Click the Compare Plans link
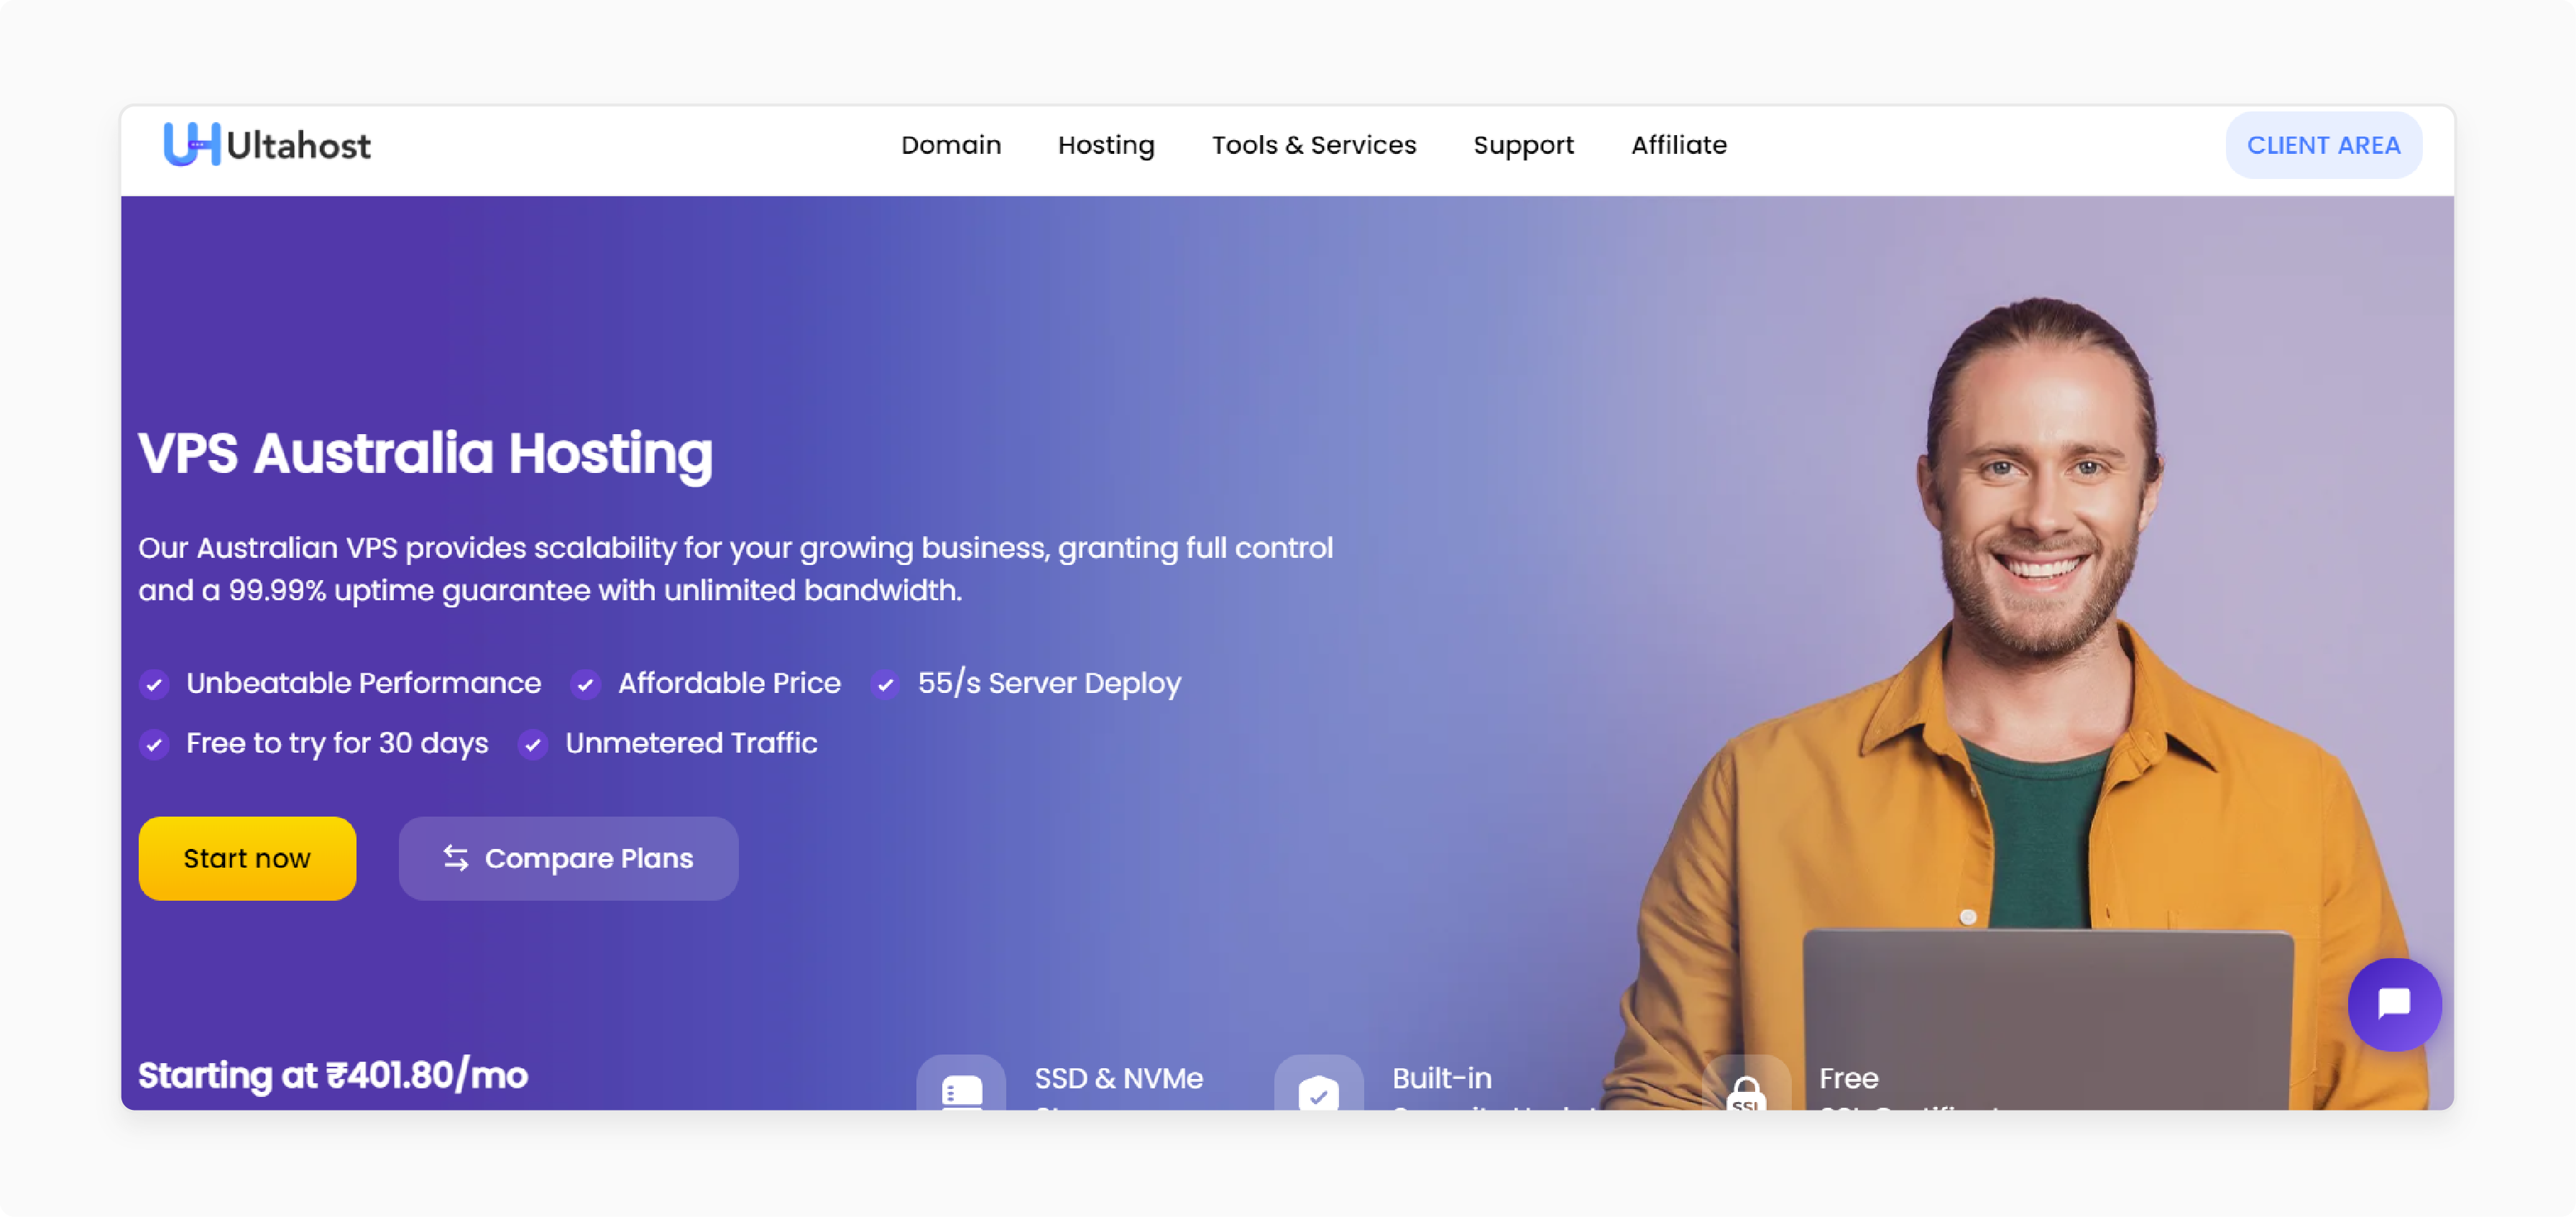This screenshot has height=1217, width=2576. coord(567,858)
